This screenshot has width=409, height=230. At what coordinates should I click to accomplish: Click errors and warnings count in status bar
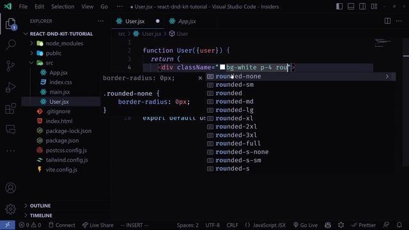click(x=30, y=225)
